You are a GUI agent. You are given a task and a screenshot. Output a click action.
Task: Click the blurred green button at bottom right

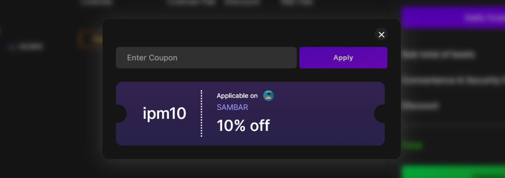pos(453,172)
